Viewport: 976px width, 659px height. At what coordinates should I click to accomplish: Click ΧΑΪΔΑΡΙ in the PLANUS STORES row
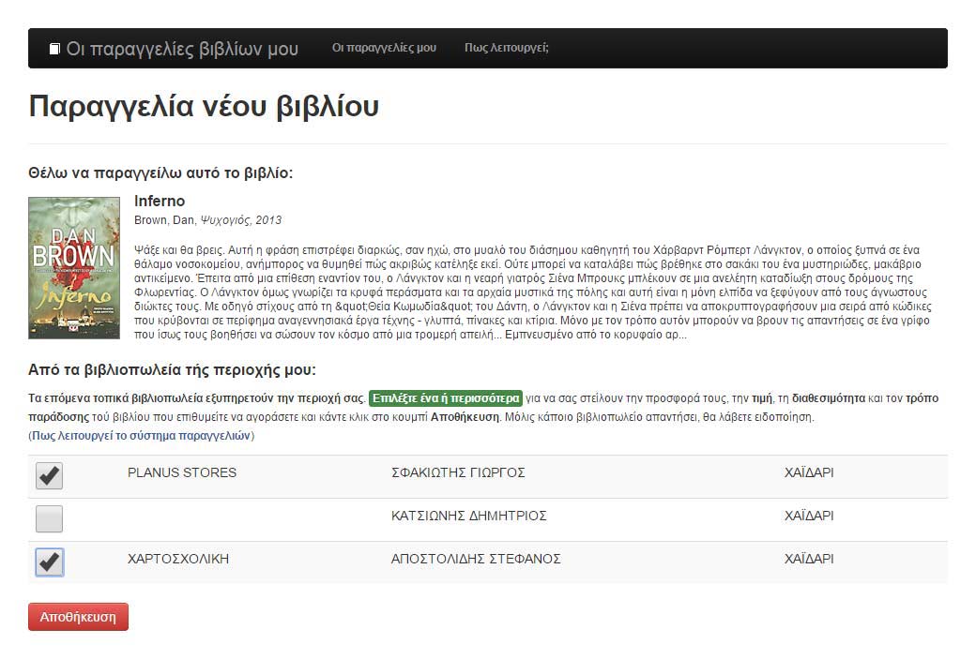coord(809,472)
